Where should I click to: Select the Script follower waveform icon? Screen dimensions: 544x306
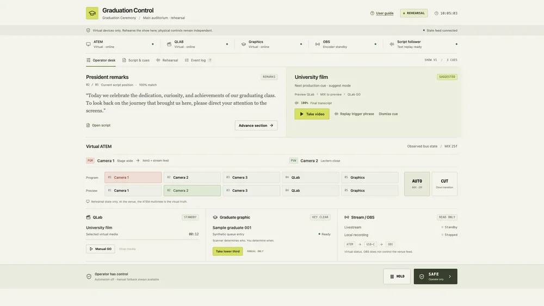point(392,44)
